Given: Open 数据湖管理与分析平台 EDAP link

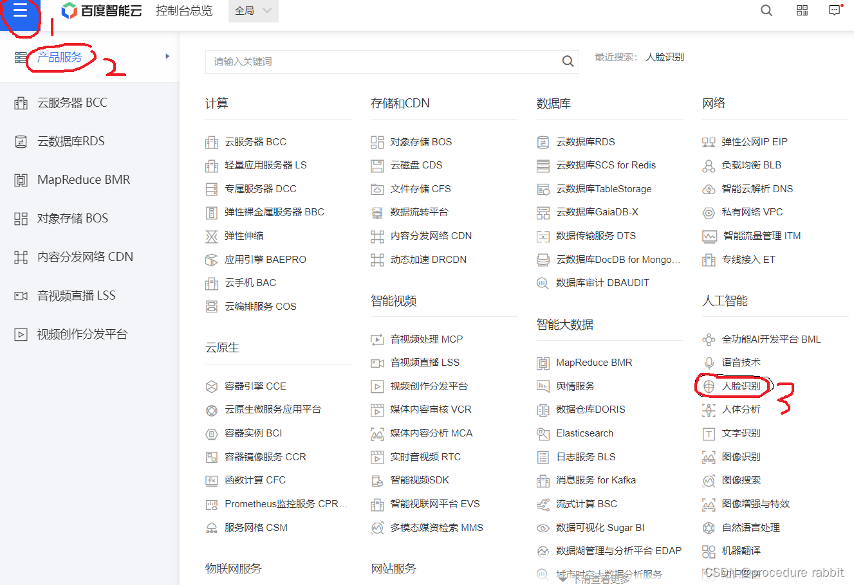Looking at the screenshot, I should [618, 551].
